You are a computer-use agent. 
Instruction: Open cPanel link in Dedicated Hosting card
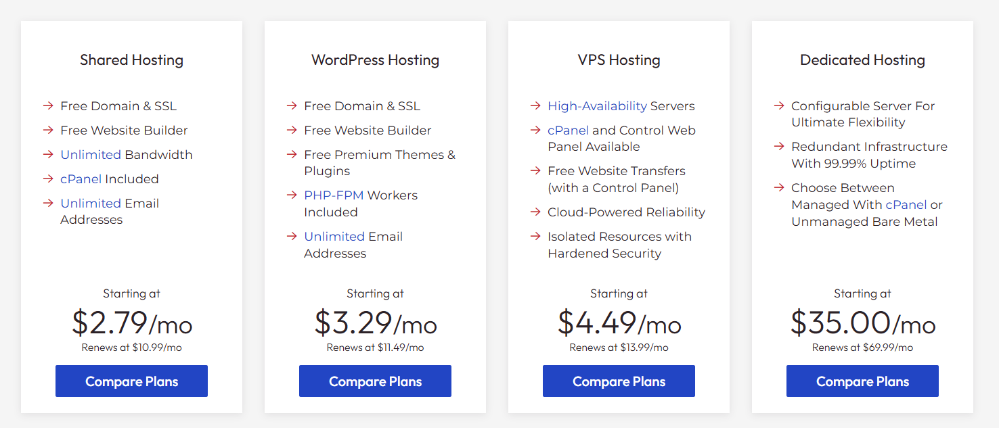[x=906, y=204]
